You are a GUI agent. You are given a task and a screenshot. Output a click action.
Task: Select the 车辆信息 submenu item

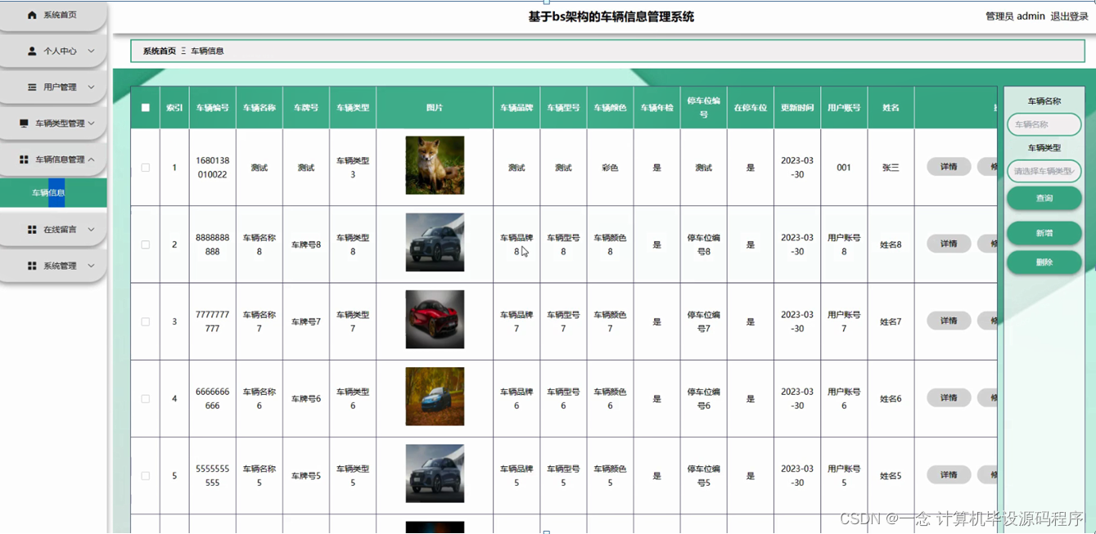(x=53, y=193)
